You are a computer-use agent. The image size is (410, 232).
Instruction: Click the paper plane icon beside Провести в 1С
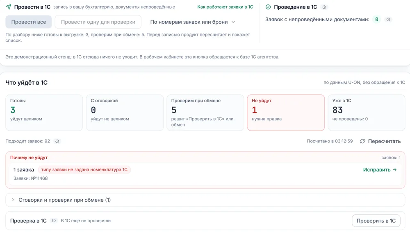tap(8, 7)
